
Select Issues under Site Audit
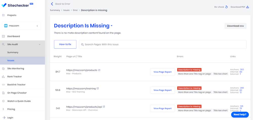tap(11, 61)
